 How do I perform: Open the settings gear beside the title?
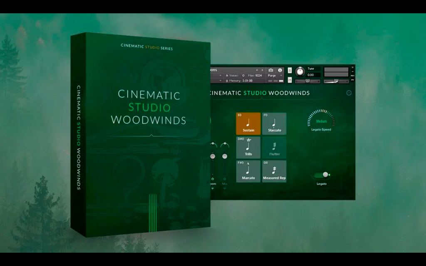coord(349,93)
